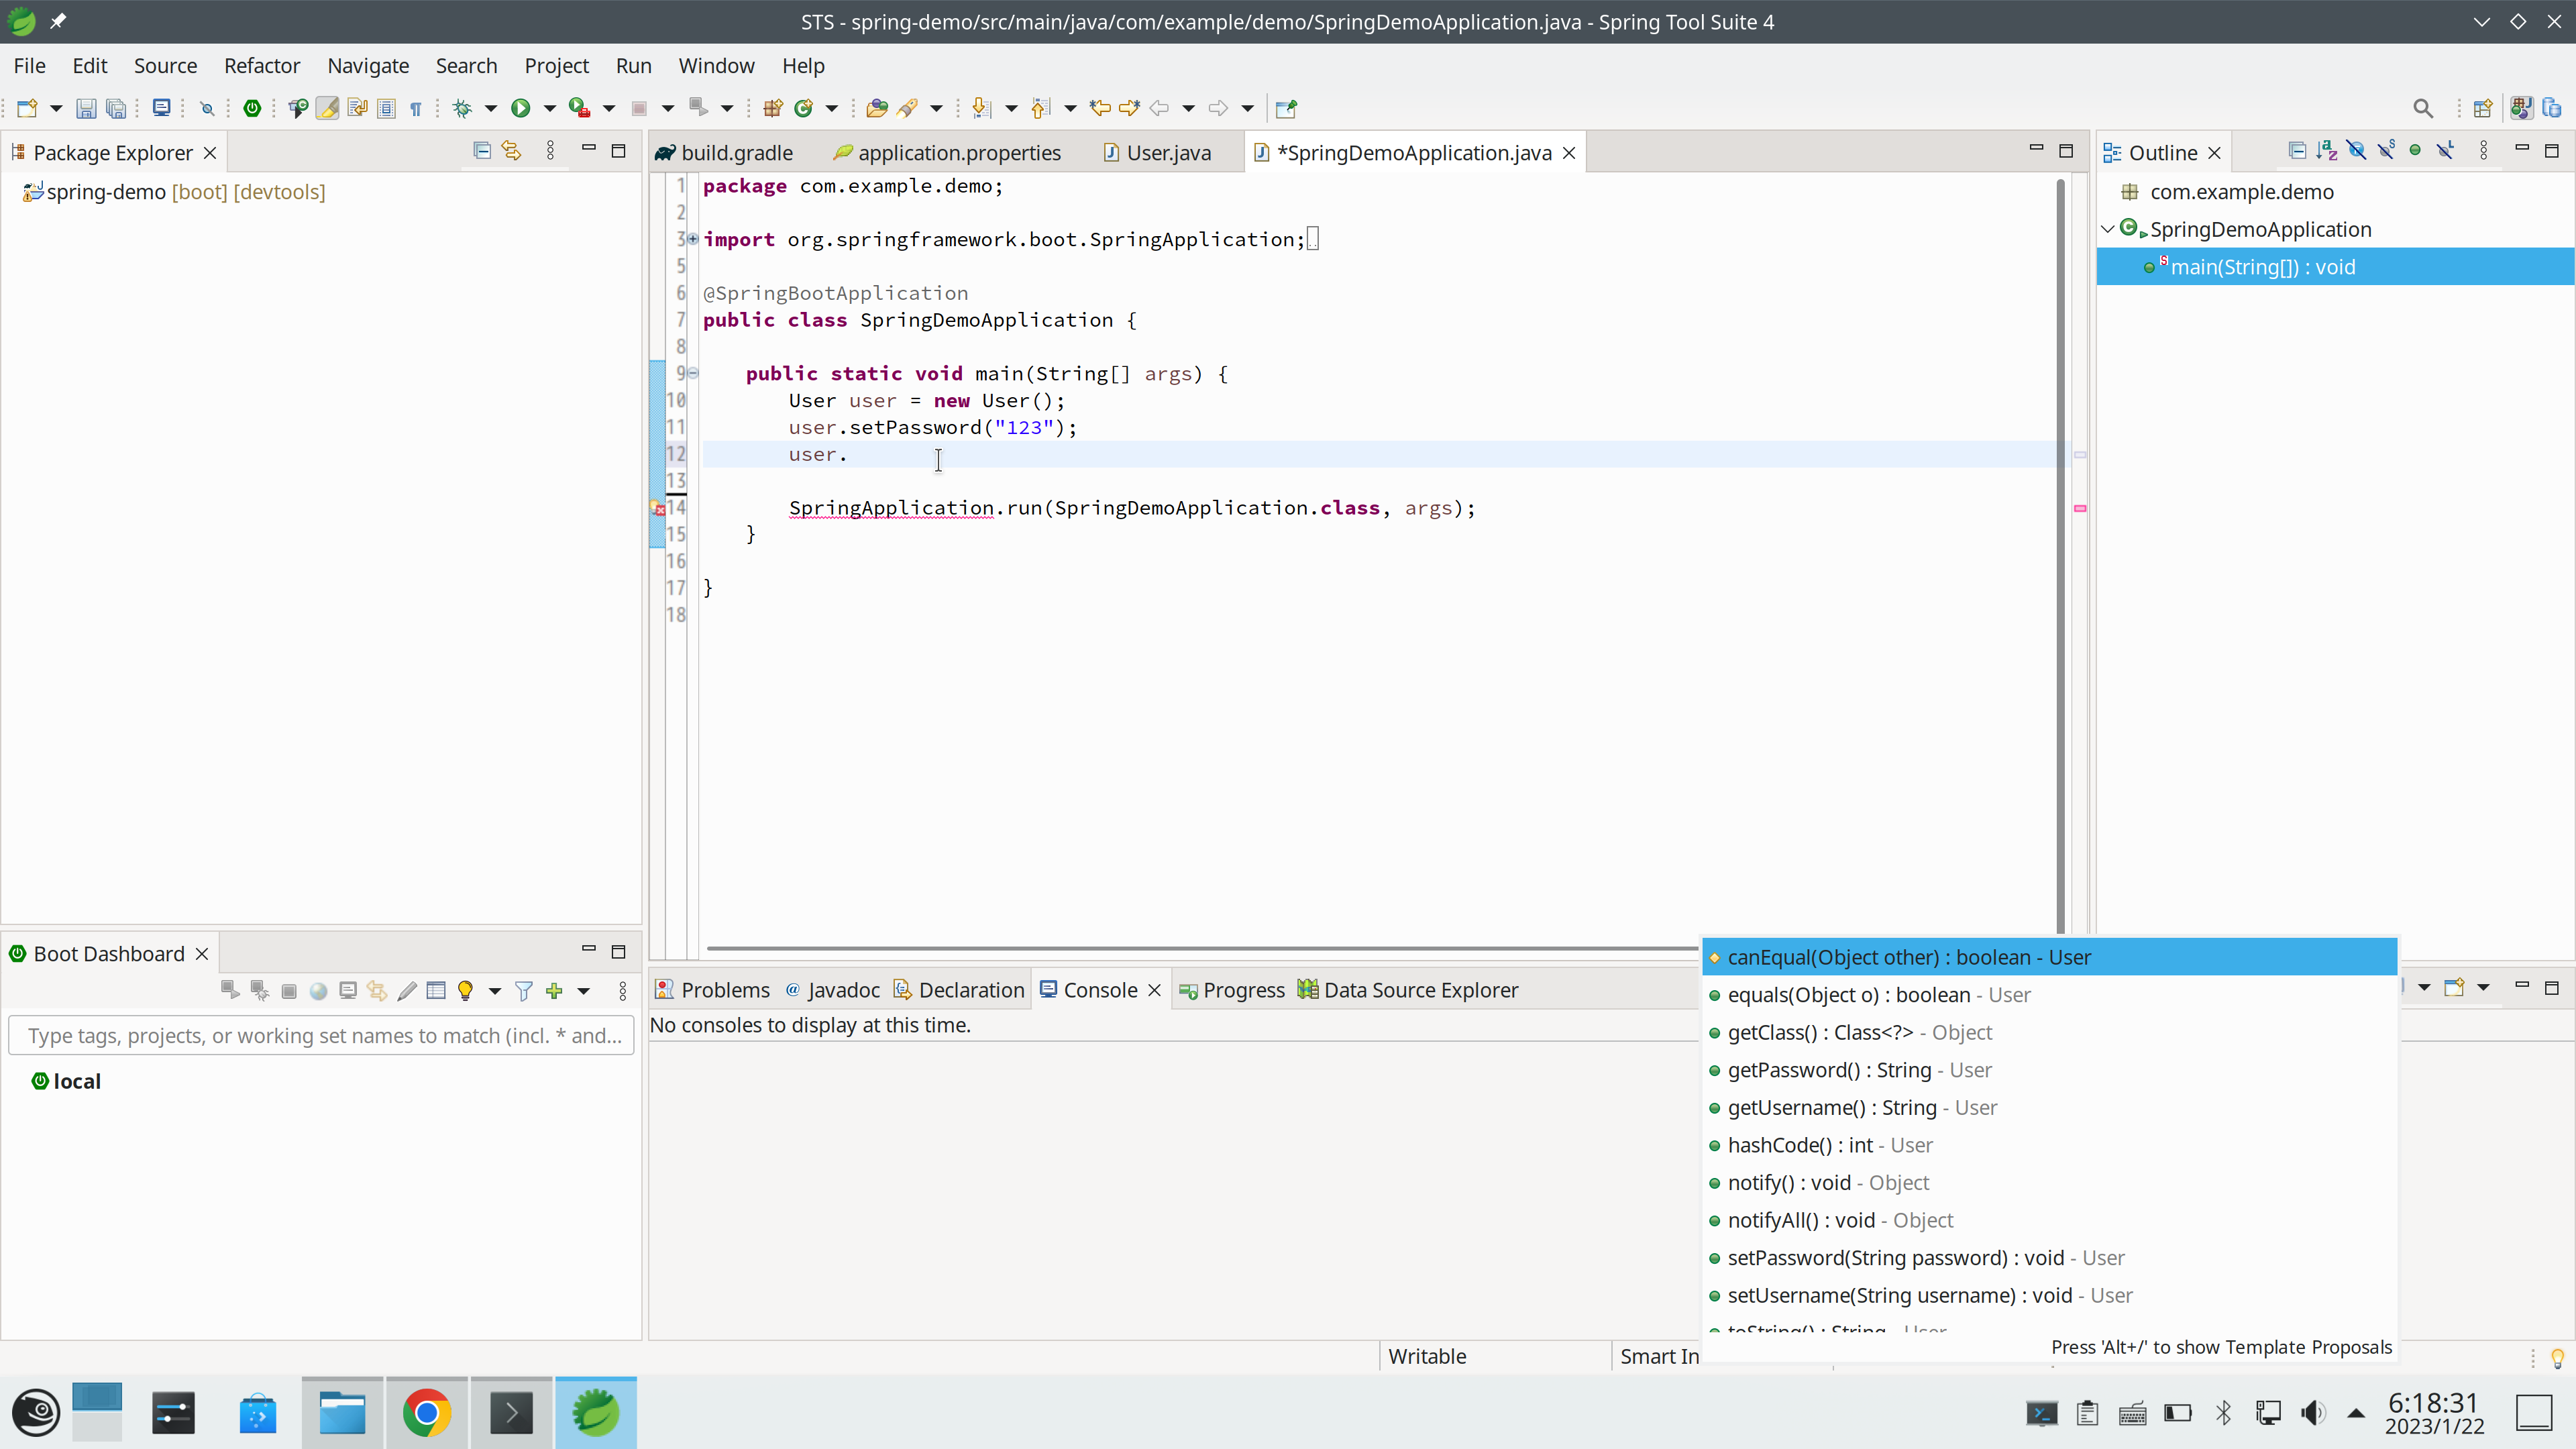2576x1449 pixels.
Task: Click the Boot Dashboard filter text field
Action: (320, 1035)
